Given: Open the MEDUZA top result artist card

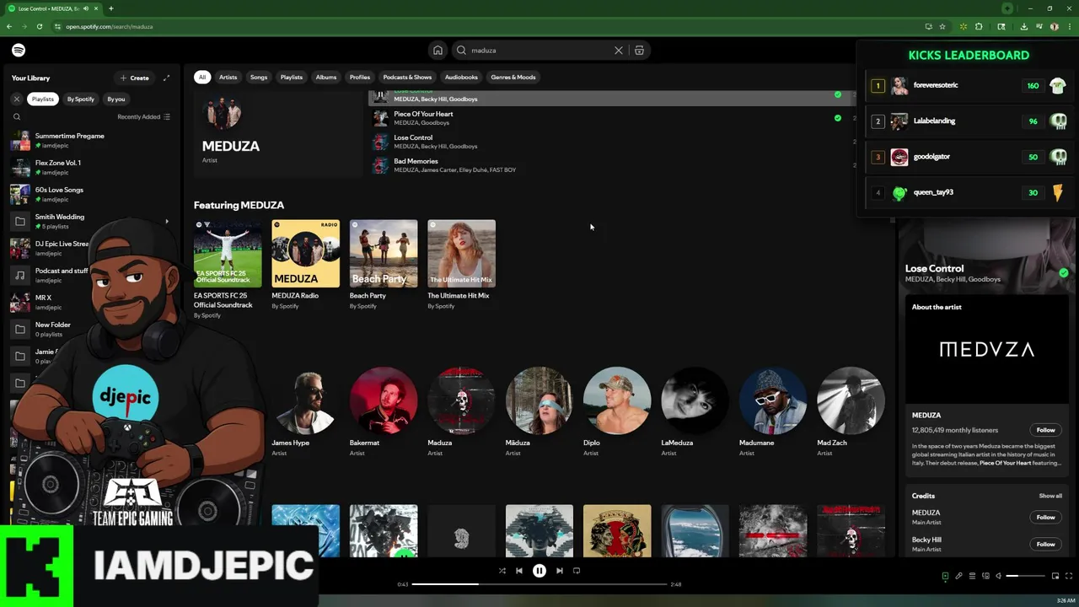Looking at the screenshot, I should coord(278,133).
